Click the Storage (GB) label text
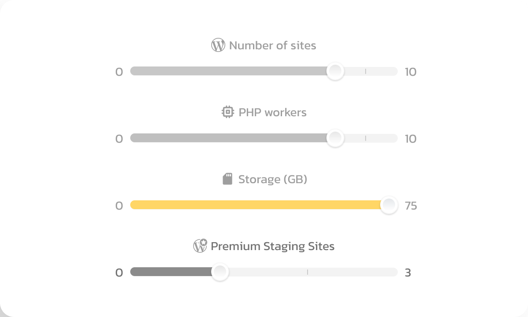 (272, 179)
